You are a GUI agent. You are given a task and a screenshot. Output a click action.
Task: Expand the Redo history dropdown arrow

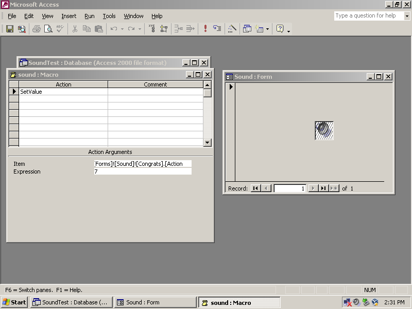(140, 29)
